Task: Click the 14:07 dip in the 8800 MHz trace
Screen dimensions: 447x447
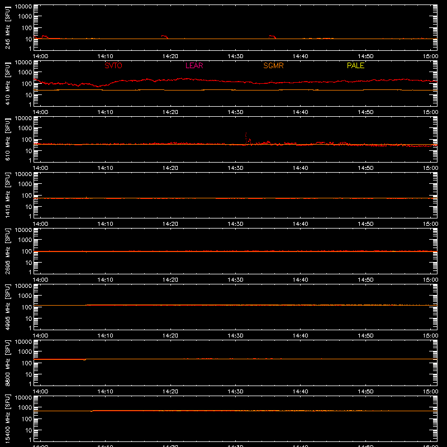Action: point(84,360)
